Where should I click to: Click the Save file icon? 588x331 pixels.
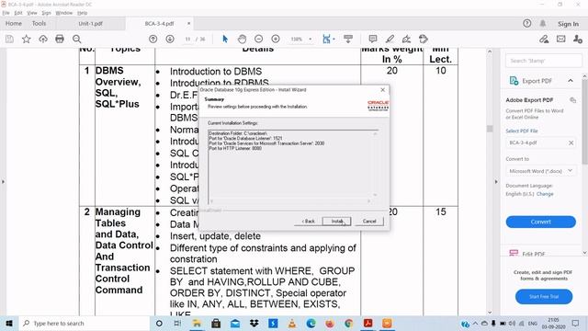(9, 39)
